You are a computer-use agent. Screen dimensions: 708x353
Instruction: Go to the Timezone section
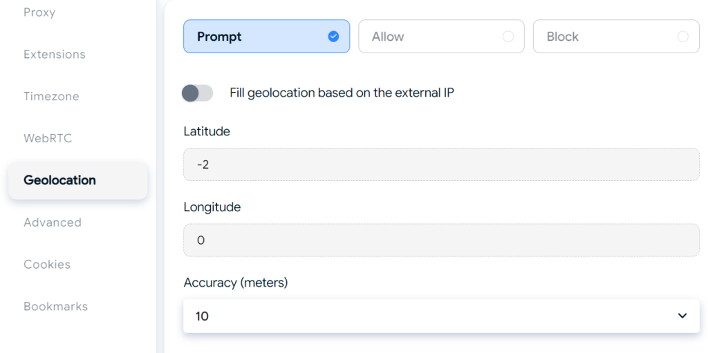pos(51,96)
